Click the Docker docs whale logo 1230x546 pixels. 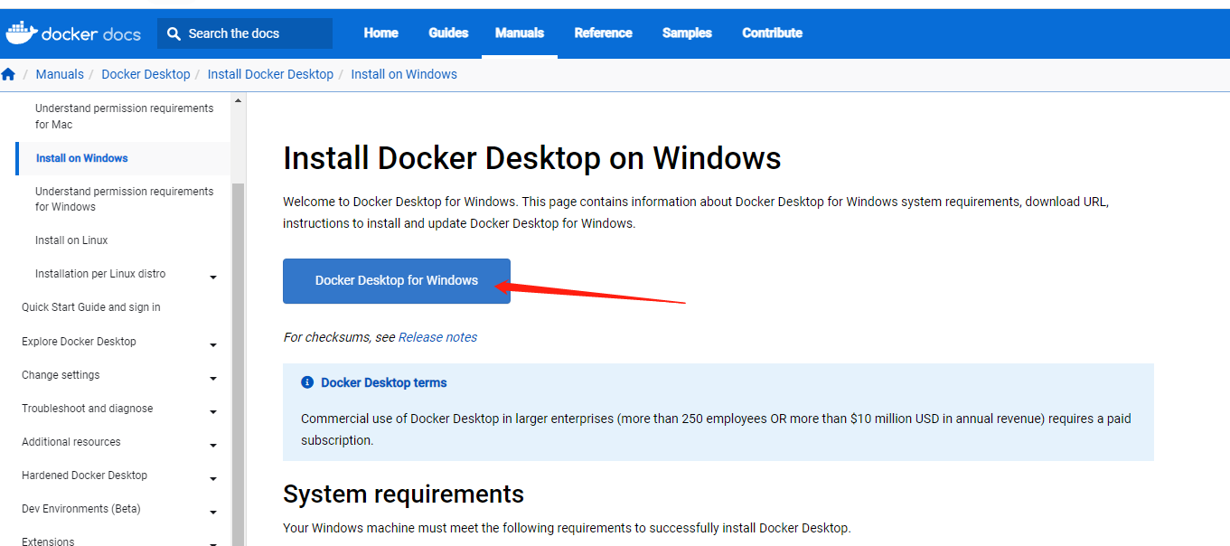(22, 33)
